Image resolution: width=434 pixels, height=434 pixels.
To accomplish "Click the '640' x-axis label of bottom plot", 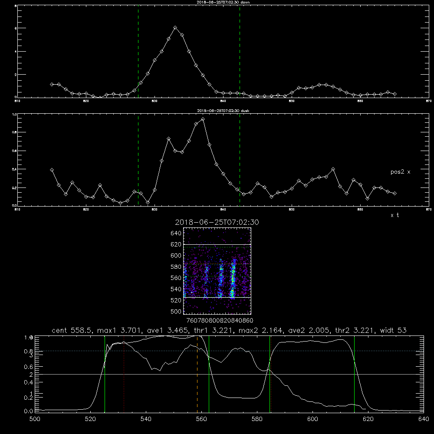I will 424,419.
